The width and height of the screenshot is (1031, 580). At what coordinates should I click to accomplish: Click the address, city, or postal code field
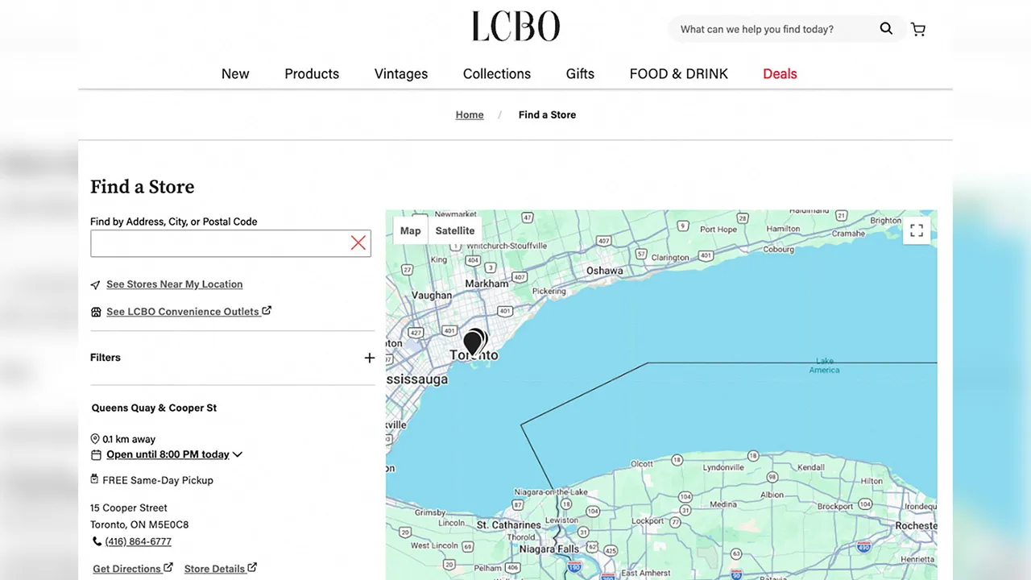click(230, 243)
